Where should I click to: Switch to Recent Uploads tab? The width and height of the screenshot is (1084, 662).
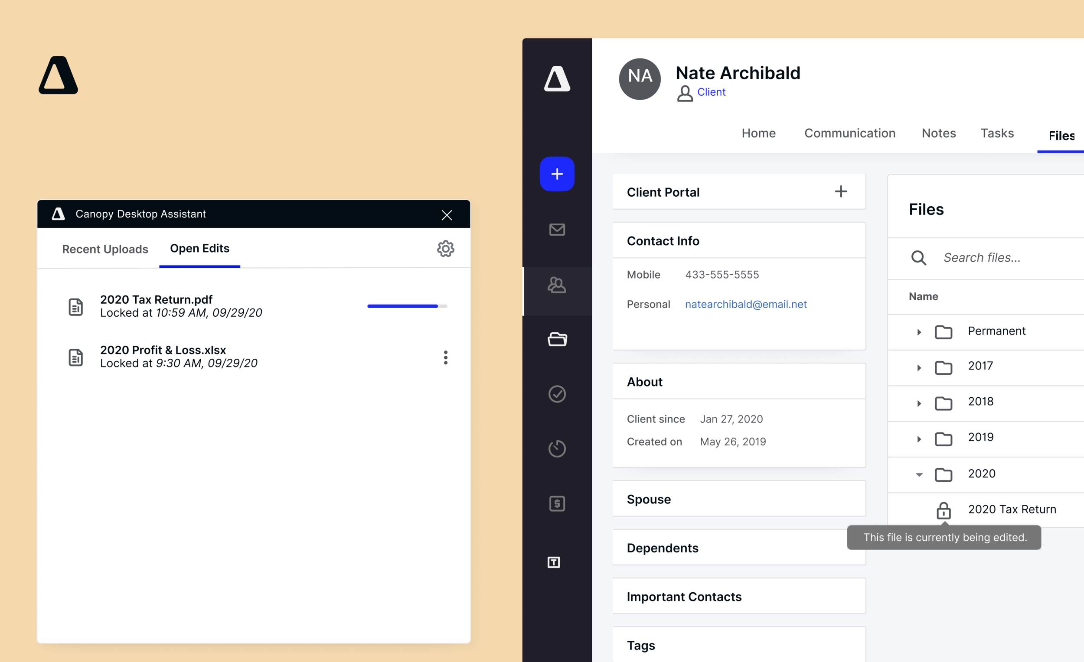105,249
